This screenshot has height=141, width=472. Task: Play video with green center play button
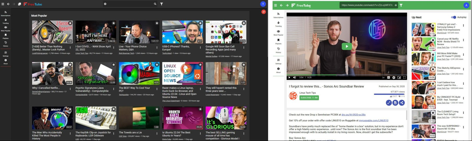pyautogui.click(x=347, y=46)
